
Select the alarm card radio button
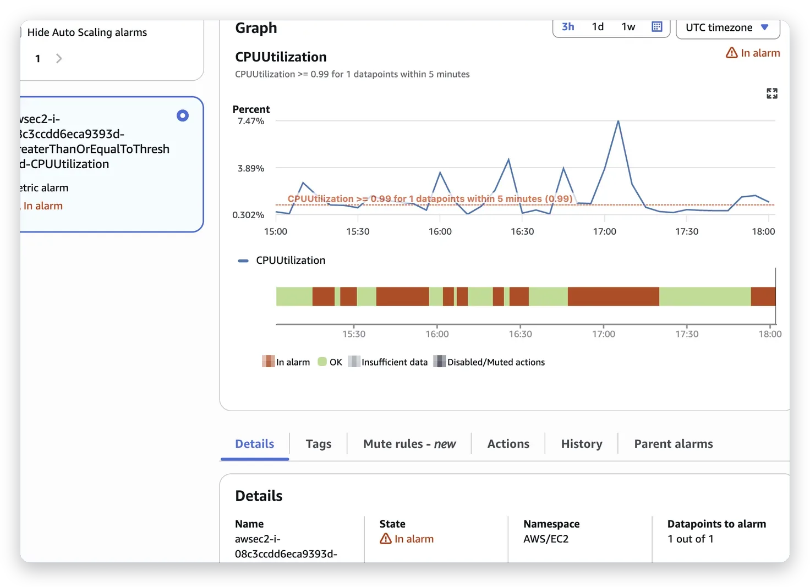(183, 115)
